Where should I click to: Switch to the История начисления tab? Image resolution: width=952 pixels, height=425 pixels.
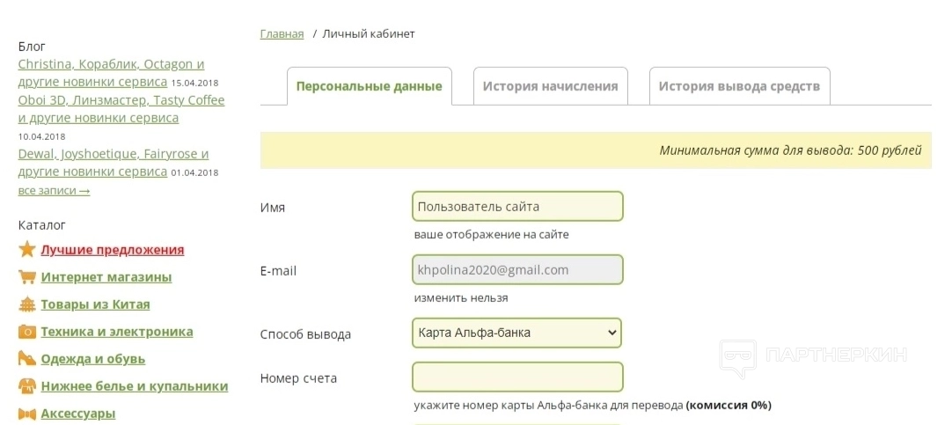550,86
